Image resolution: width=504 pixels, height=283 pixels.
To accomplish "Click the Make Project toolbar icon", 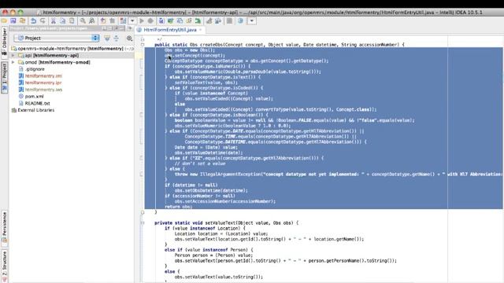I will point(123,21).
